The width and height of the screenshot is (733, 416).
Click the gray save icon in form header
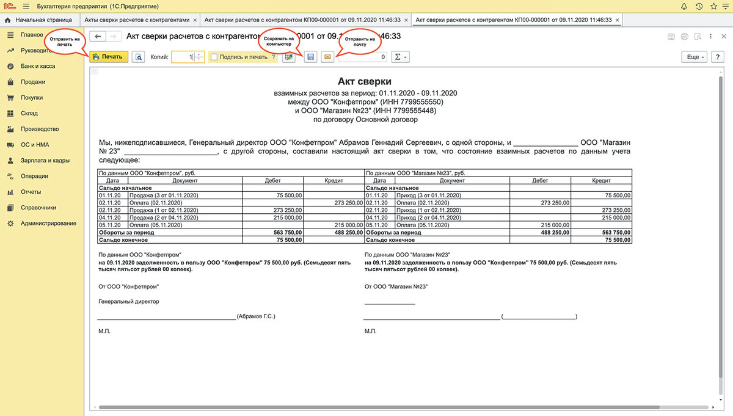click(x=671, y=37)
